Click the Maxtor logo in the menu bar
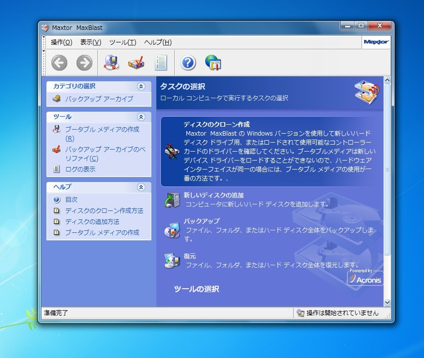Image resolution: width=424 pixels, height=358 pixels. [x=376, y=42]
